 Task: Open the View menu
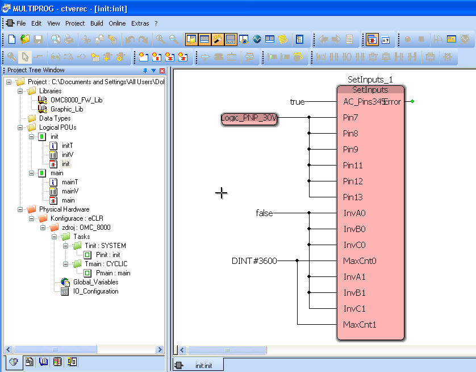[x=53, y=23]
